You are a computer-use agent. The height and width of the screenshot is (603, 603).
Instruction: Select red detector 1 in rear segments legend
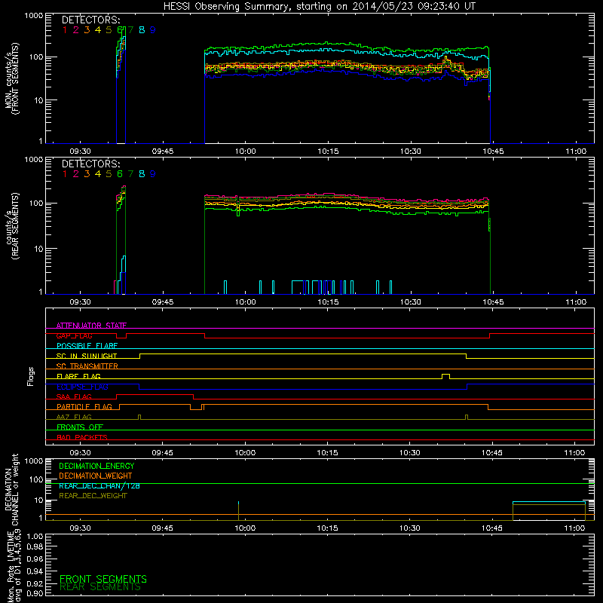pyautogui.click(x=65, y=174)
